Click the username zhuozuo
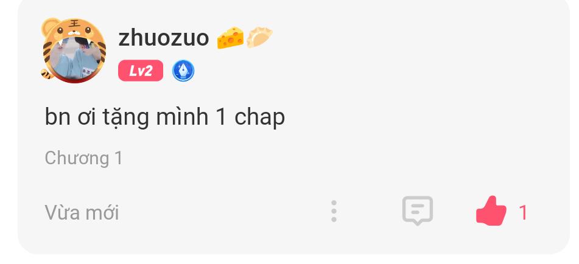The image size is (579, 264). pyautogui.click(x=164, y=38)
